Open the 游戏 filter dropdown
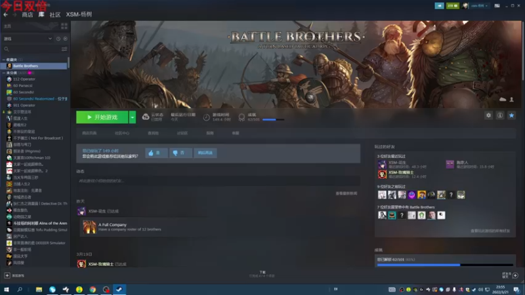The height and width of the screenshot is (295, 525). (x=28, y=39)
